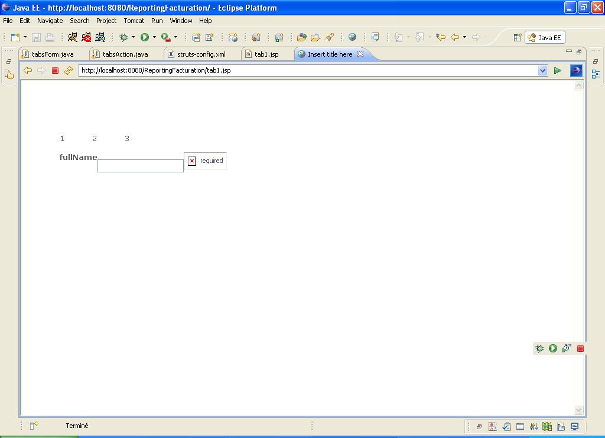
Task: Click the Search flashlight icon
Action: 329,37
